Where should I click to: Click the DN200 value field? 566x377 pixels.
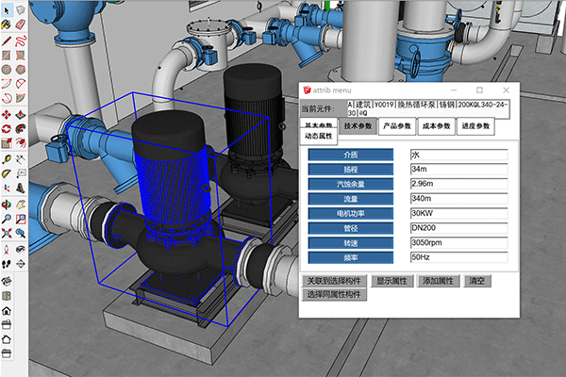459,228
